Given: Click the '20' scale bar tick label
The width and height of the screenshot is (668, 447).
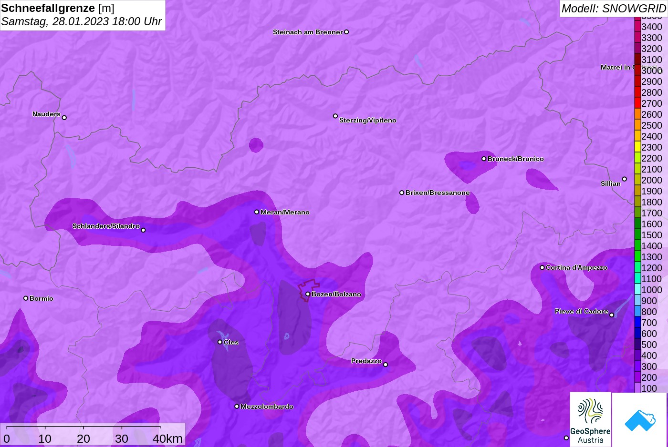Looking at the screenshot, I should tap(83, 438).
